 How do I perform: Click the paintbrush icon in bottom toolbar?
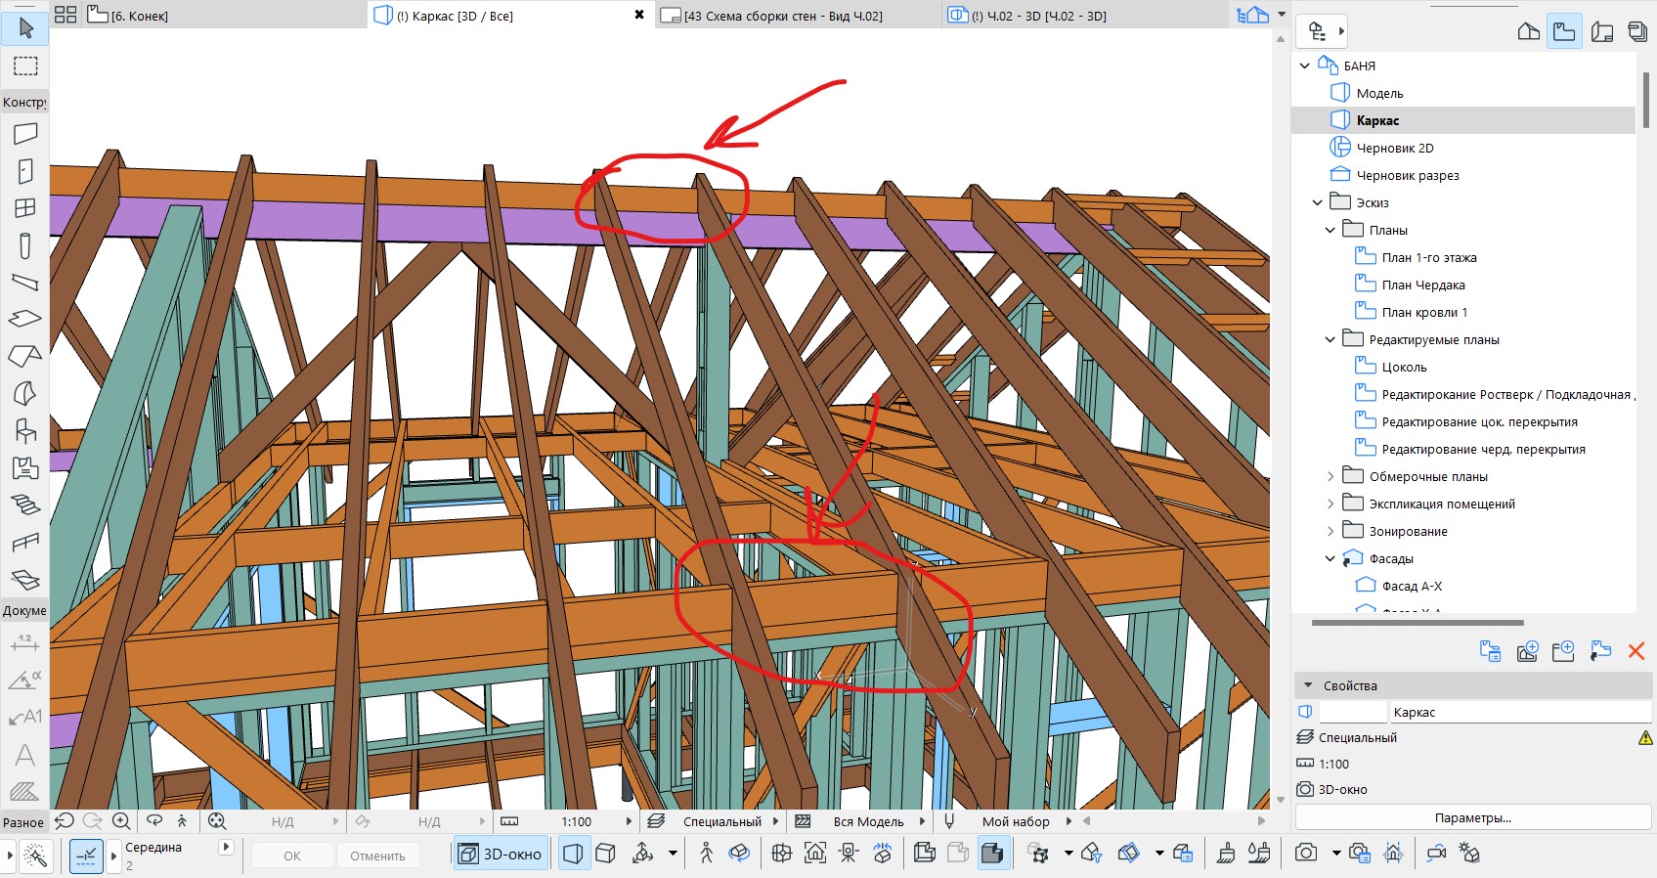(x=1226, y=854)
